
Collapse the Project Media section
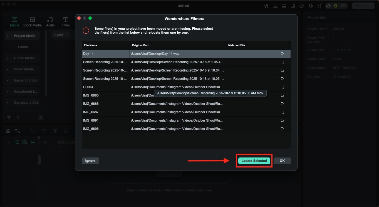(8, 36)
